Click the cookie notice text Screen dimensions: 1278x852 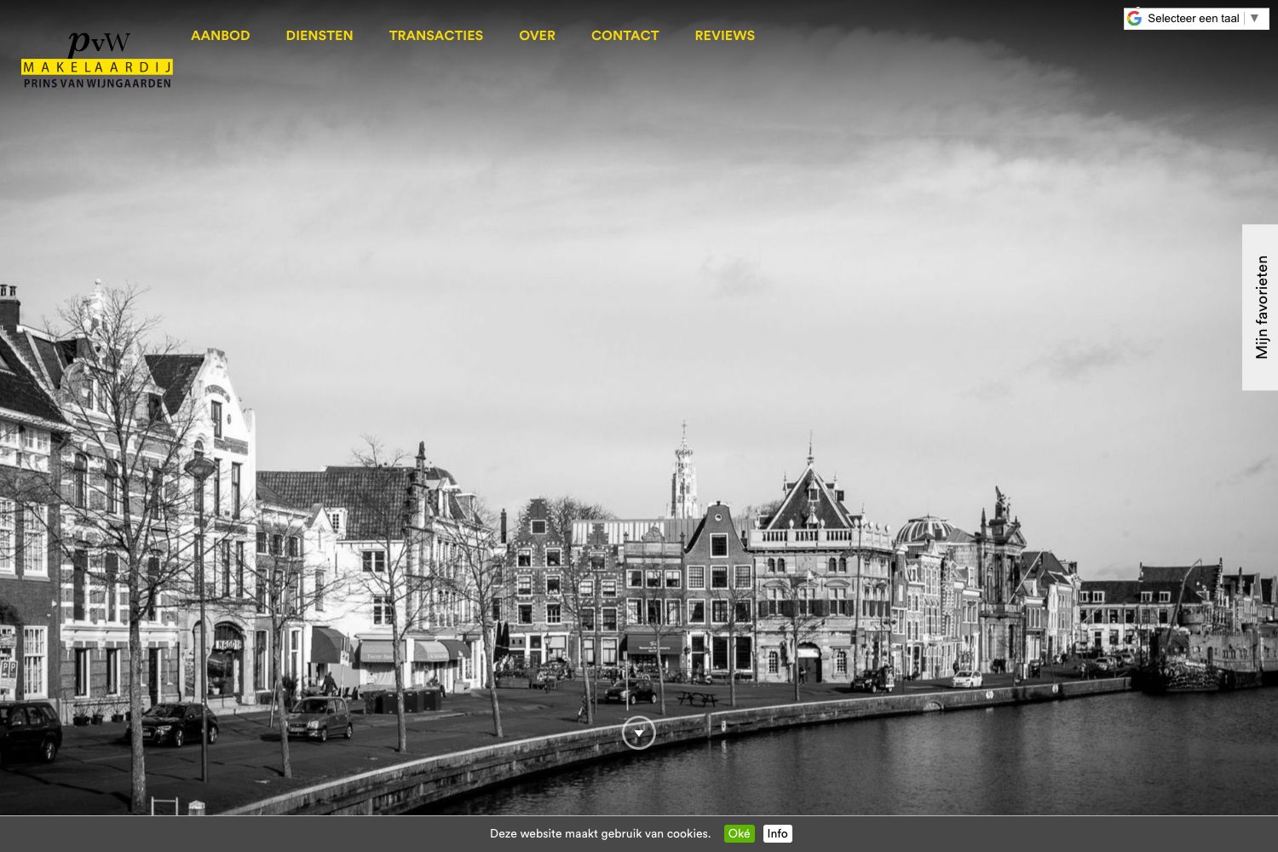(600, 833)
